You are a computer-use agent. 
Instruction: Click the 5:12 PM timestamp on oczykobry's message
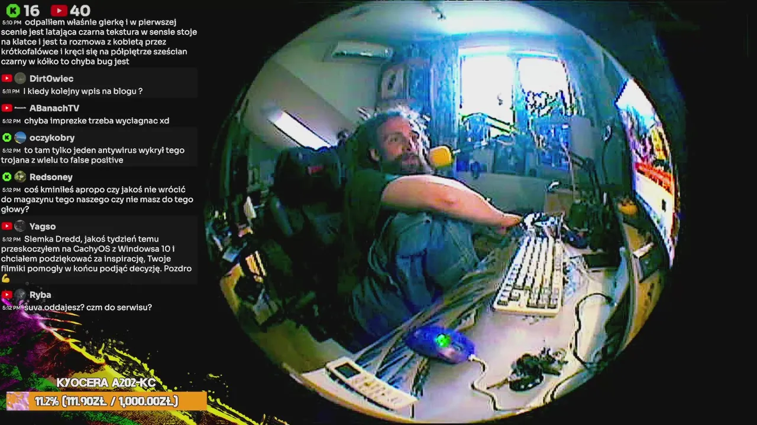(x=11, y=151)
